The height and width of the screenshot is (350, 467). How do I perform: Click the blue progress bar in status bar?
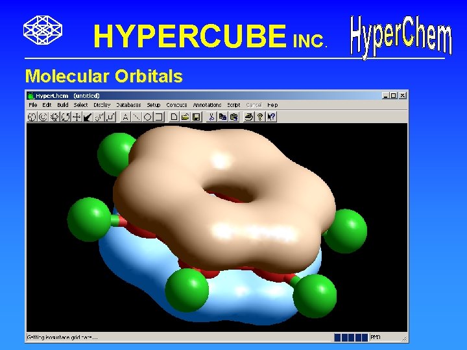pos(351,337)
